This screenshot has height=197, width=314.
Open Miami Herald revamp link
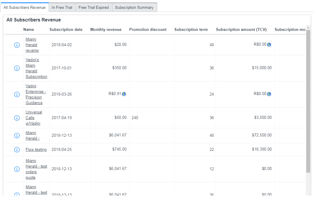(32, 45)
